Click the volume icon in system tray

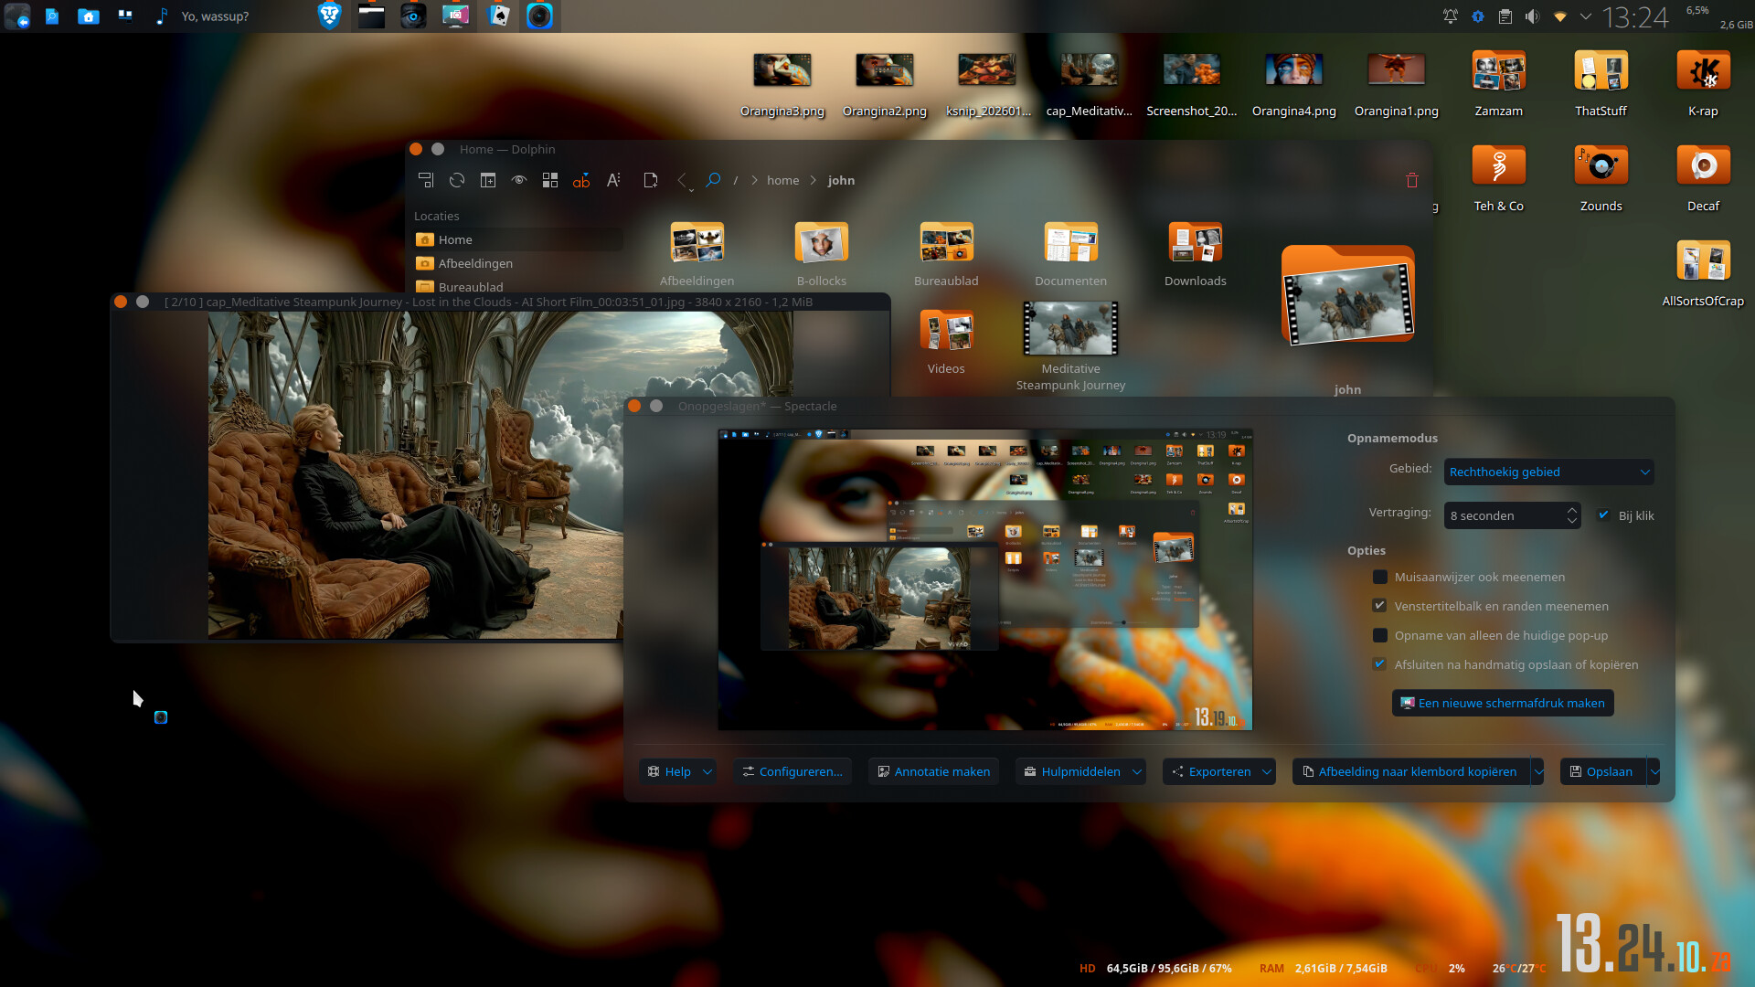click(x=1532, y=16)
